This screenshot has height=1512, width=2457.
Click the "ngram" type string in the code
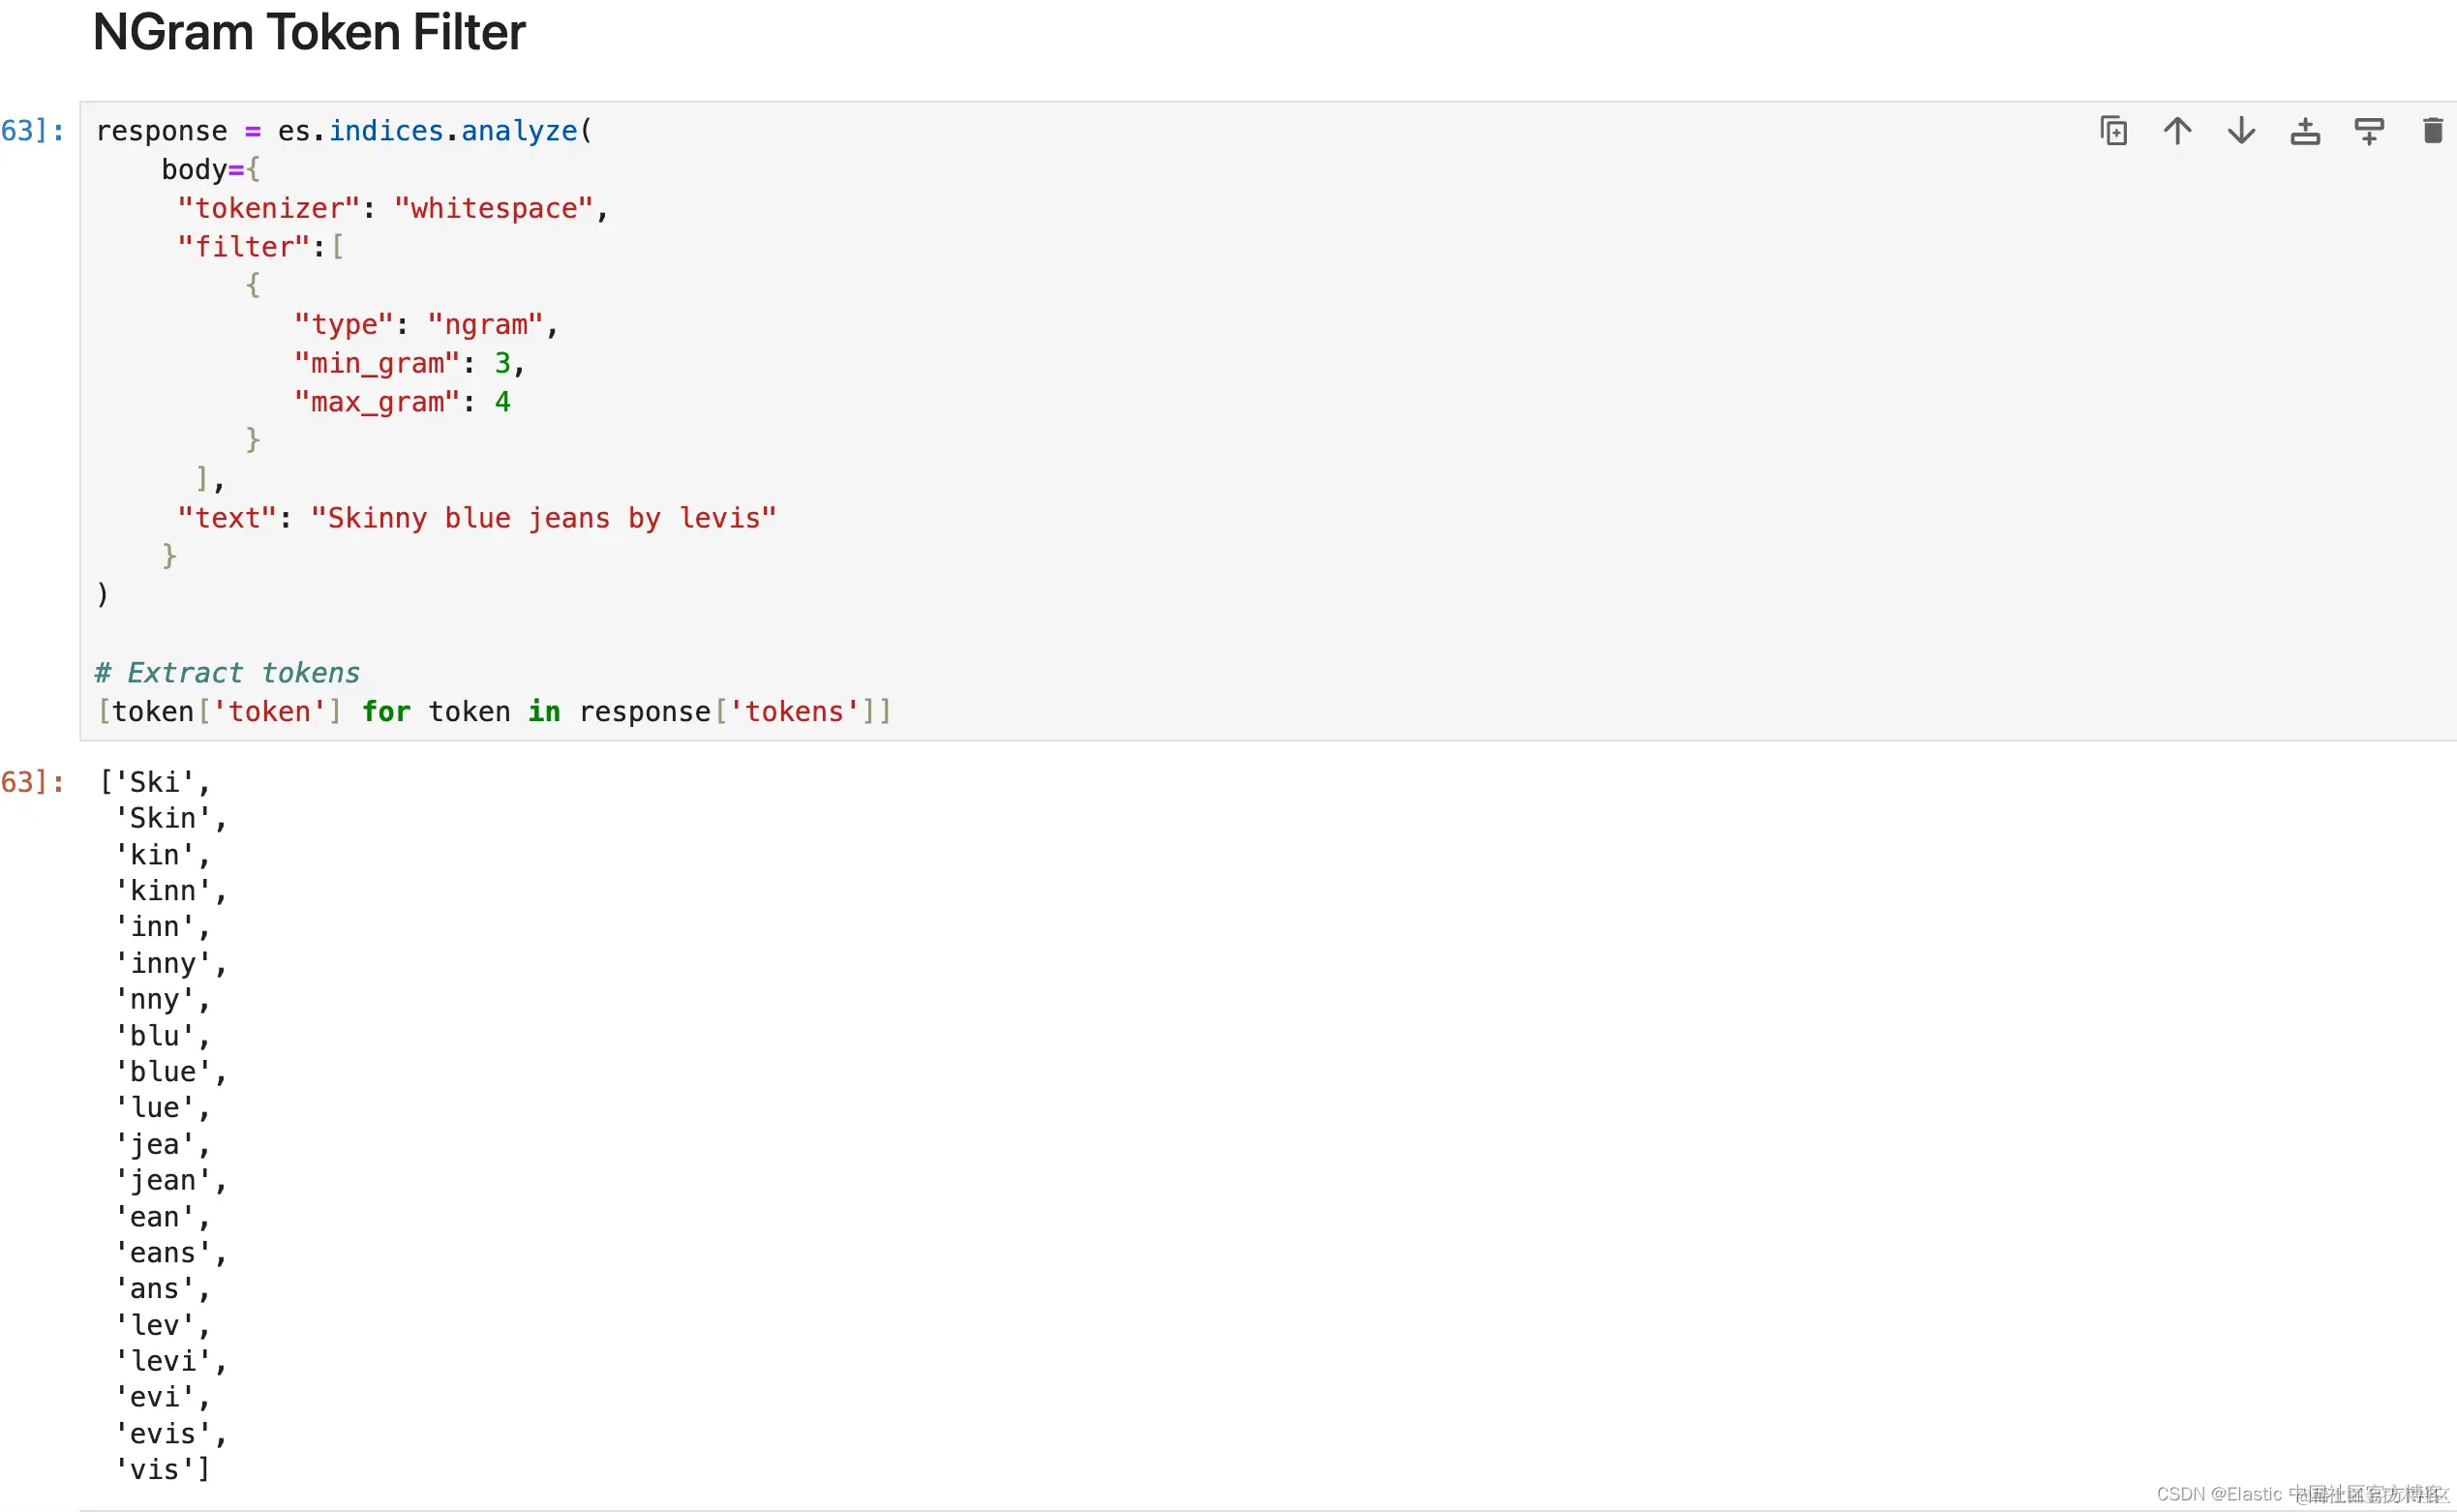(485, 325)
